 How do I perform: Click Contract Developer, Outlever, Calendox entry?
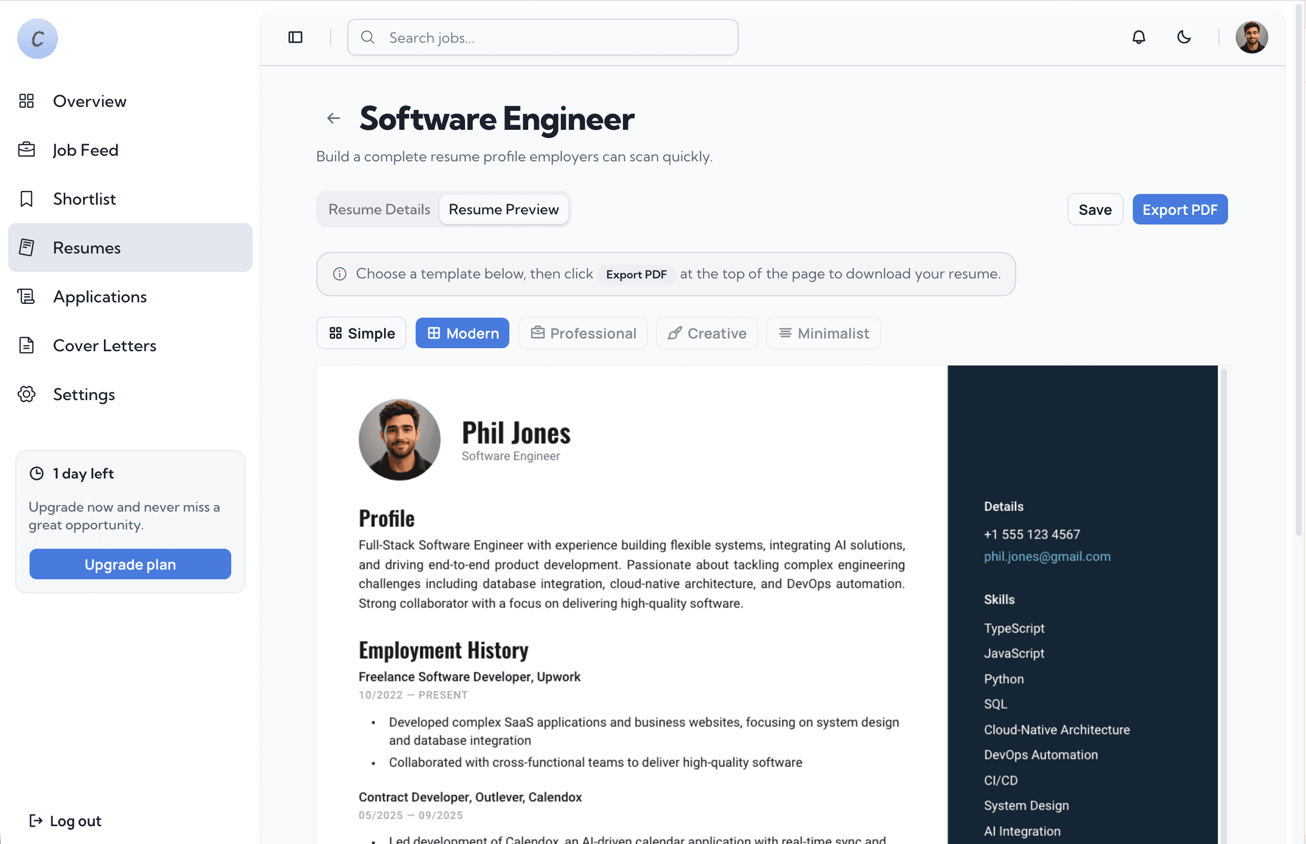470,797
